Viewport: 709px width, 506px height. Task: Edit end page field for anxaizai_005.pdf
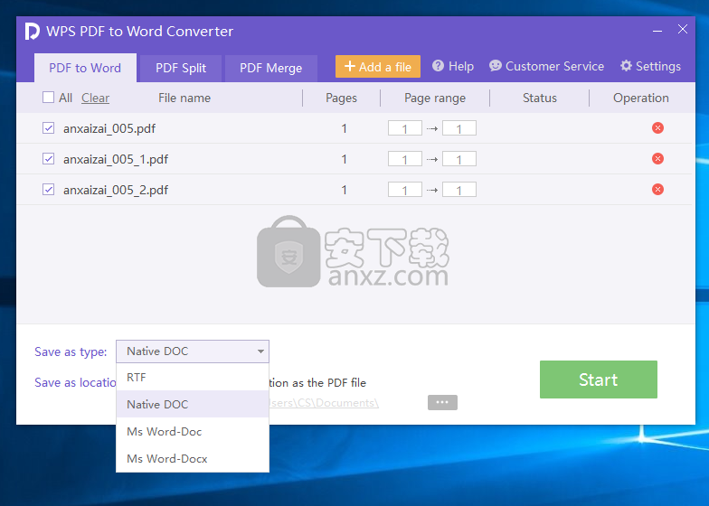pos(459,128)
